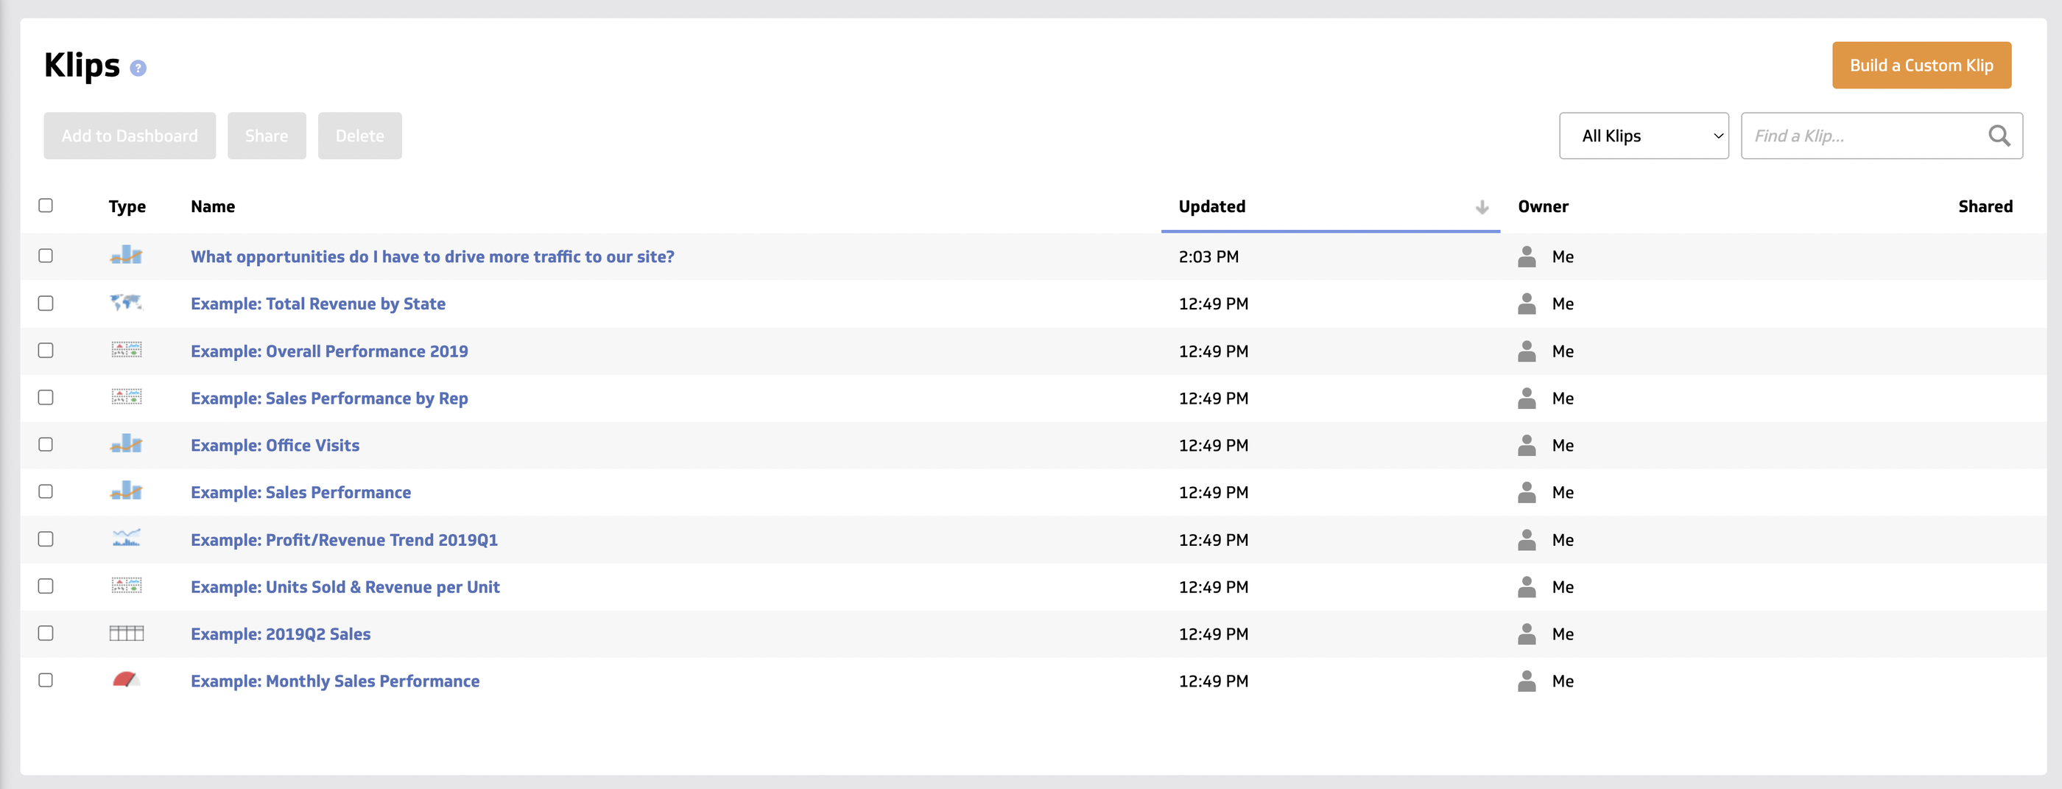Click the summary icon for Overall Performance 2019
The image size is (2062, 789).
click(127, 351)
